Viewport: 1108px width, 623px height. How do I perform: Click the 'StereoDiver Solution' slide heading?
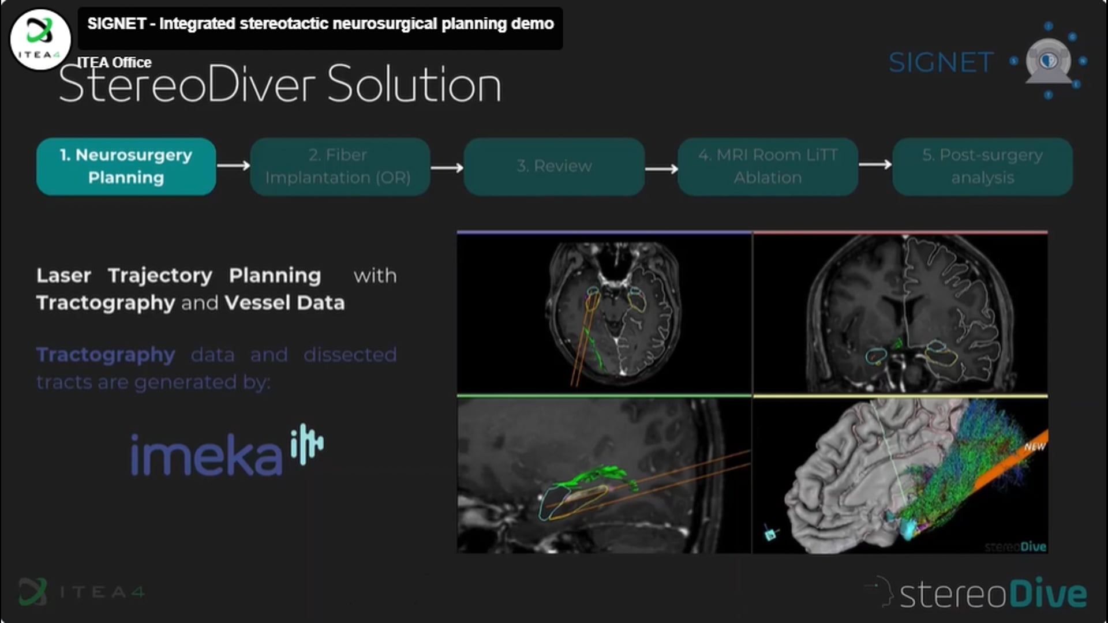(280, 84)
